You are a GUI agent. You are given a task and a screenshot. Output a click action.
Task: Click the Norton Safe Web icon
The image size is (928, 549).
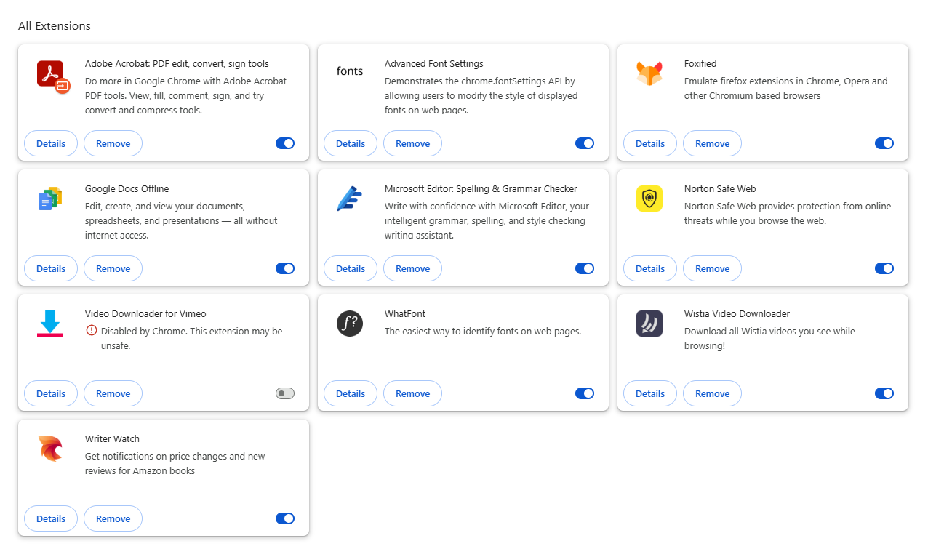pyautogui.click(x=649, y=199)
